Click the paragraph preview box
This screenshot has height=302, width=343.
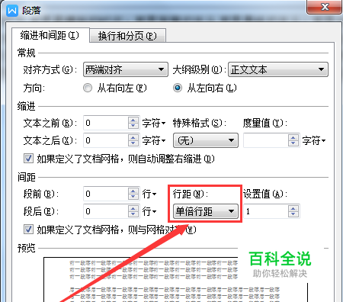(176, 280)
